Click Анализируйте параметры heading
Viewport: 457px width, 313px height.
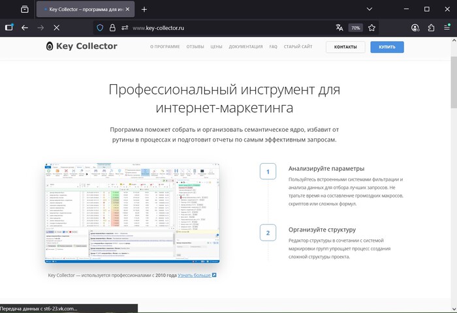click(326, 169)
